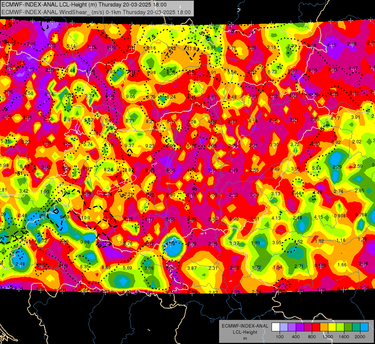Image resolution: width=375 pixels, height=344 pixels.
Task: Click the wind shear value 8.16
Action: click(x=151, y=48)
